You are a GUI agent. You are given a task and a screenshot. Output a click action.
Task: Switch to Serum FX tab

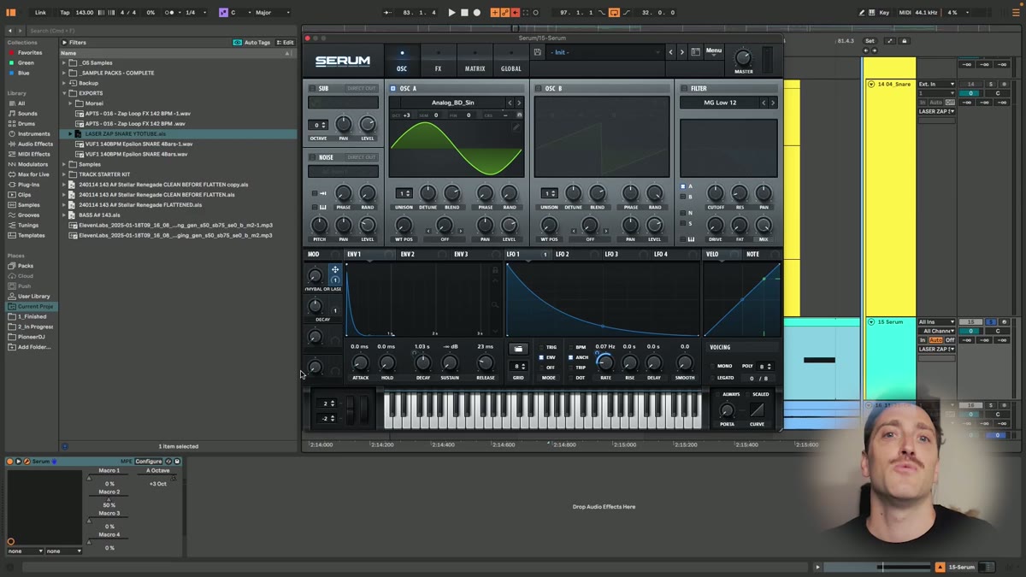pos(438,61)
